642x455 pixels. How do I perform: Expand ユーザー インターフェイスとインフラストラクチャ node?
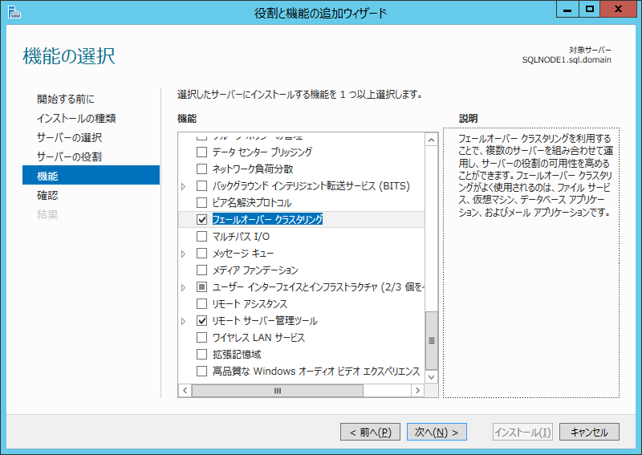184,287
